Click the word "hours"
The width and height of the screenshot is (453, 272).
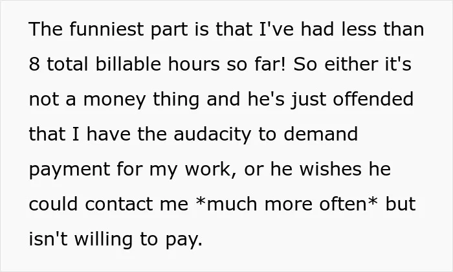click(x=194, y=64)
